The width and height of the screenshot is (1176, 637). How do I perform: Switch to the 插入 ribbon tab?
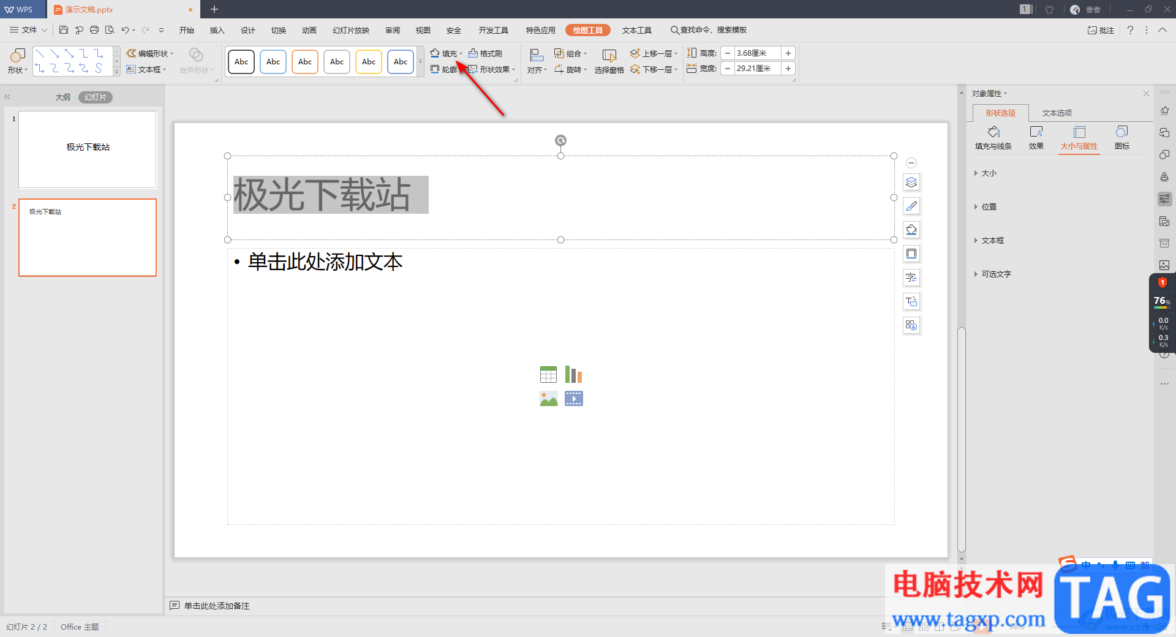pyautogui.click(x=217, y=30)
